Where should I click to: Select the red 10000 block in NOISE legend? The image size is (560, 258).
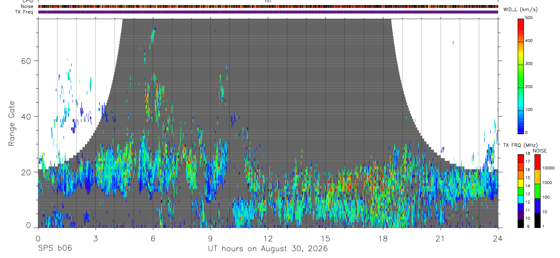537,162
